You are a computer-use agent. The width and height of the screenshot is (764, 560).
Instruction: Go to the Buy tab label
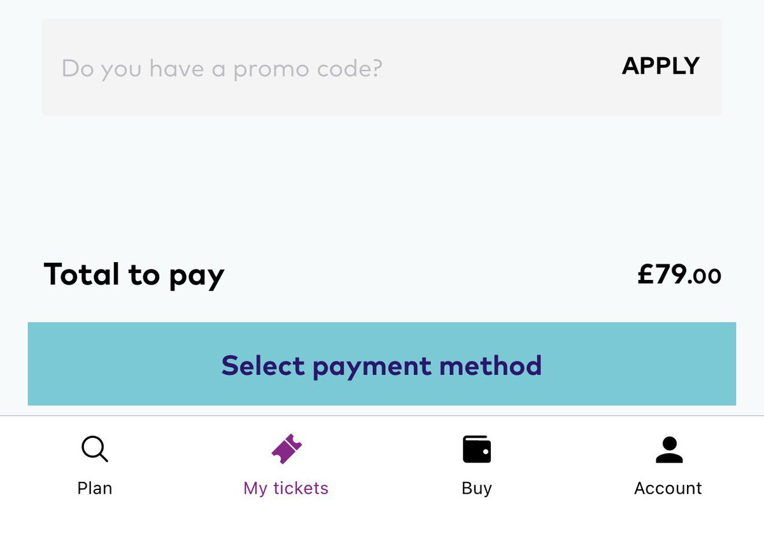point(477,488)
